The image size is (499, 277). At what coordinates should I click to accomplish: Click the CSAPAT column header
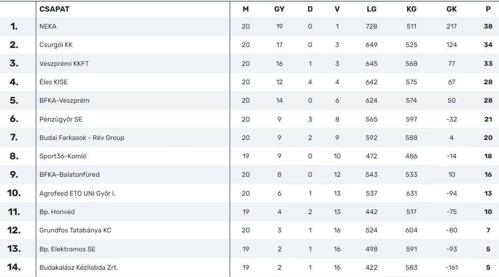coord(54,9)
